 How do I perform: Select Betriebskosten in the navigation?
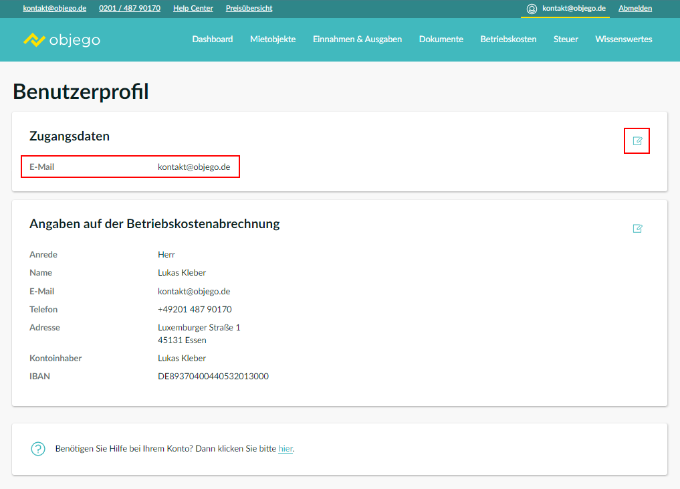point(508,39)
